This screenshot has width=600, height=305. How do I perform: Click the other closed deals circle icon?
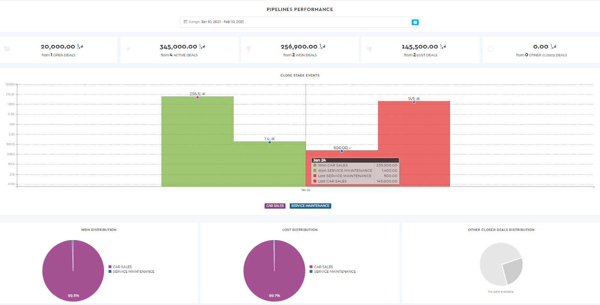490,49
